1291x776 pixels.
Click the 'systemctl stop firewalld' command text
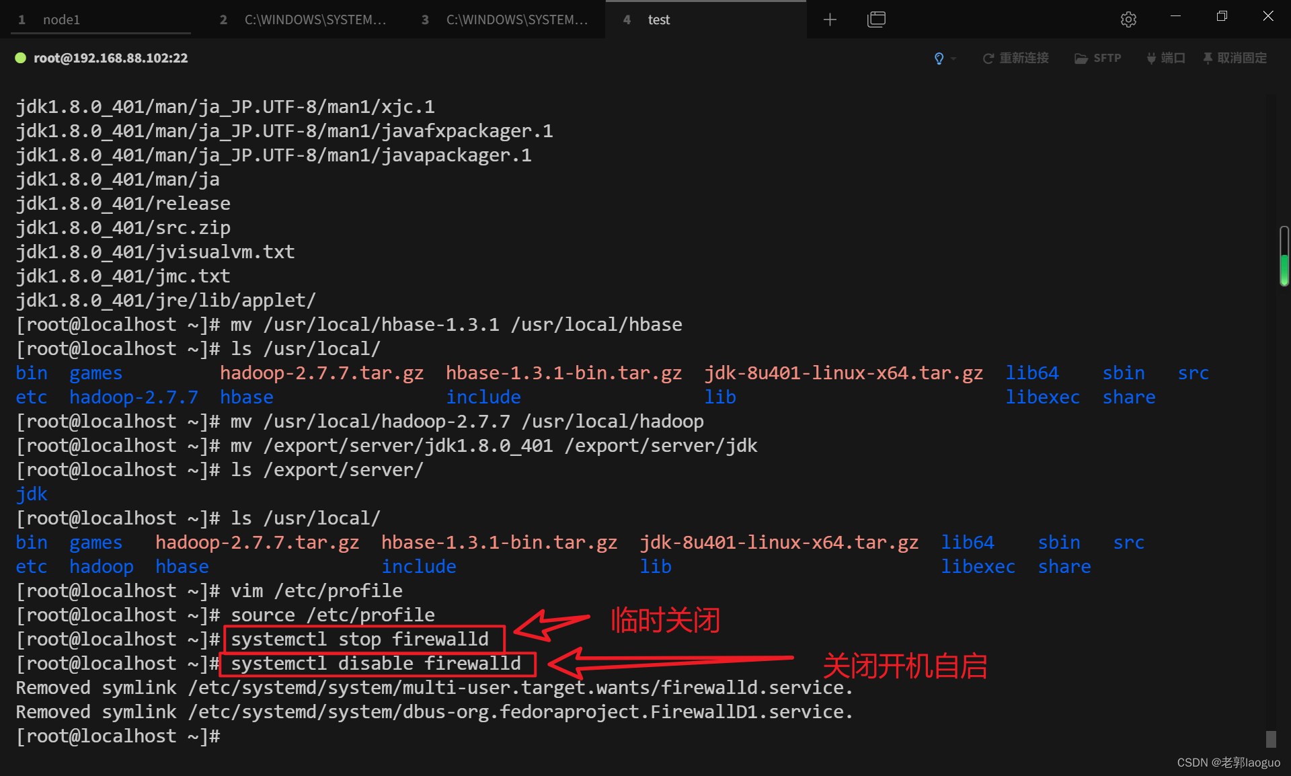click(360, 639)
